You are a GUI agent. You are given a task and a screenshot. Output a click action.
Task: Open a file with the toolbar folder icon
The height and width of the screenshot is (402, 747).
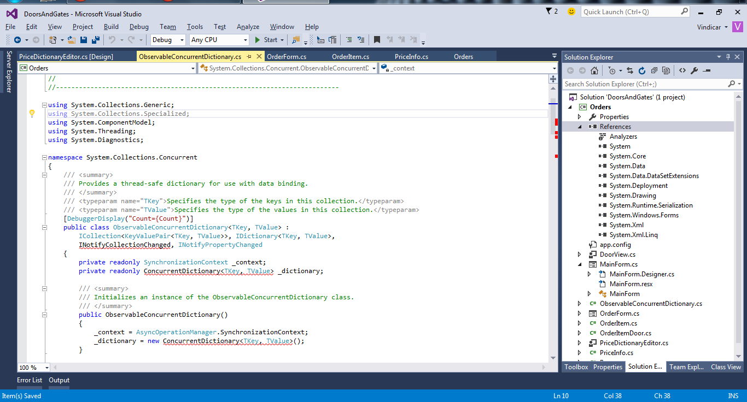72,40
